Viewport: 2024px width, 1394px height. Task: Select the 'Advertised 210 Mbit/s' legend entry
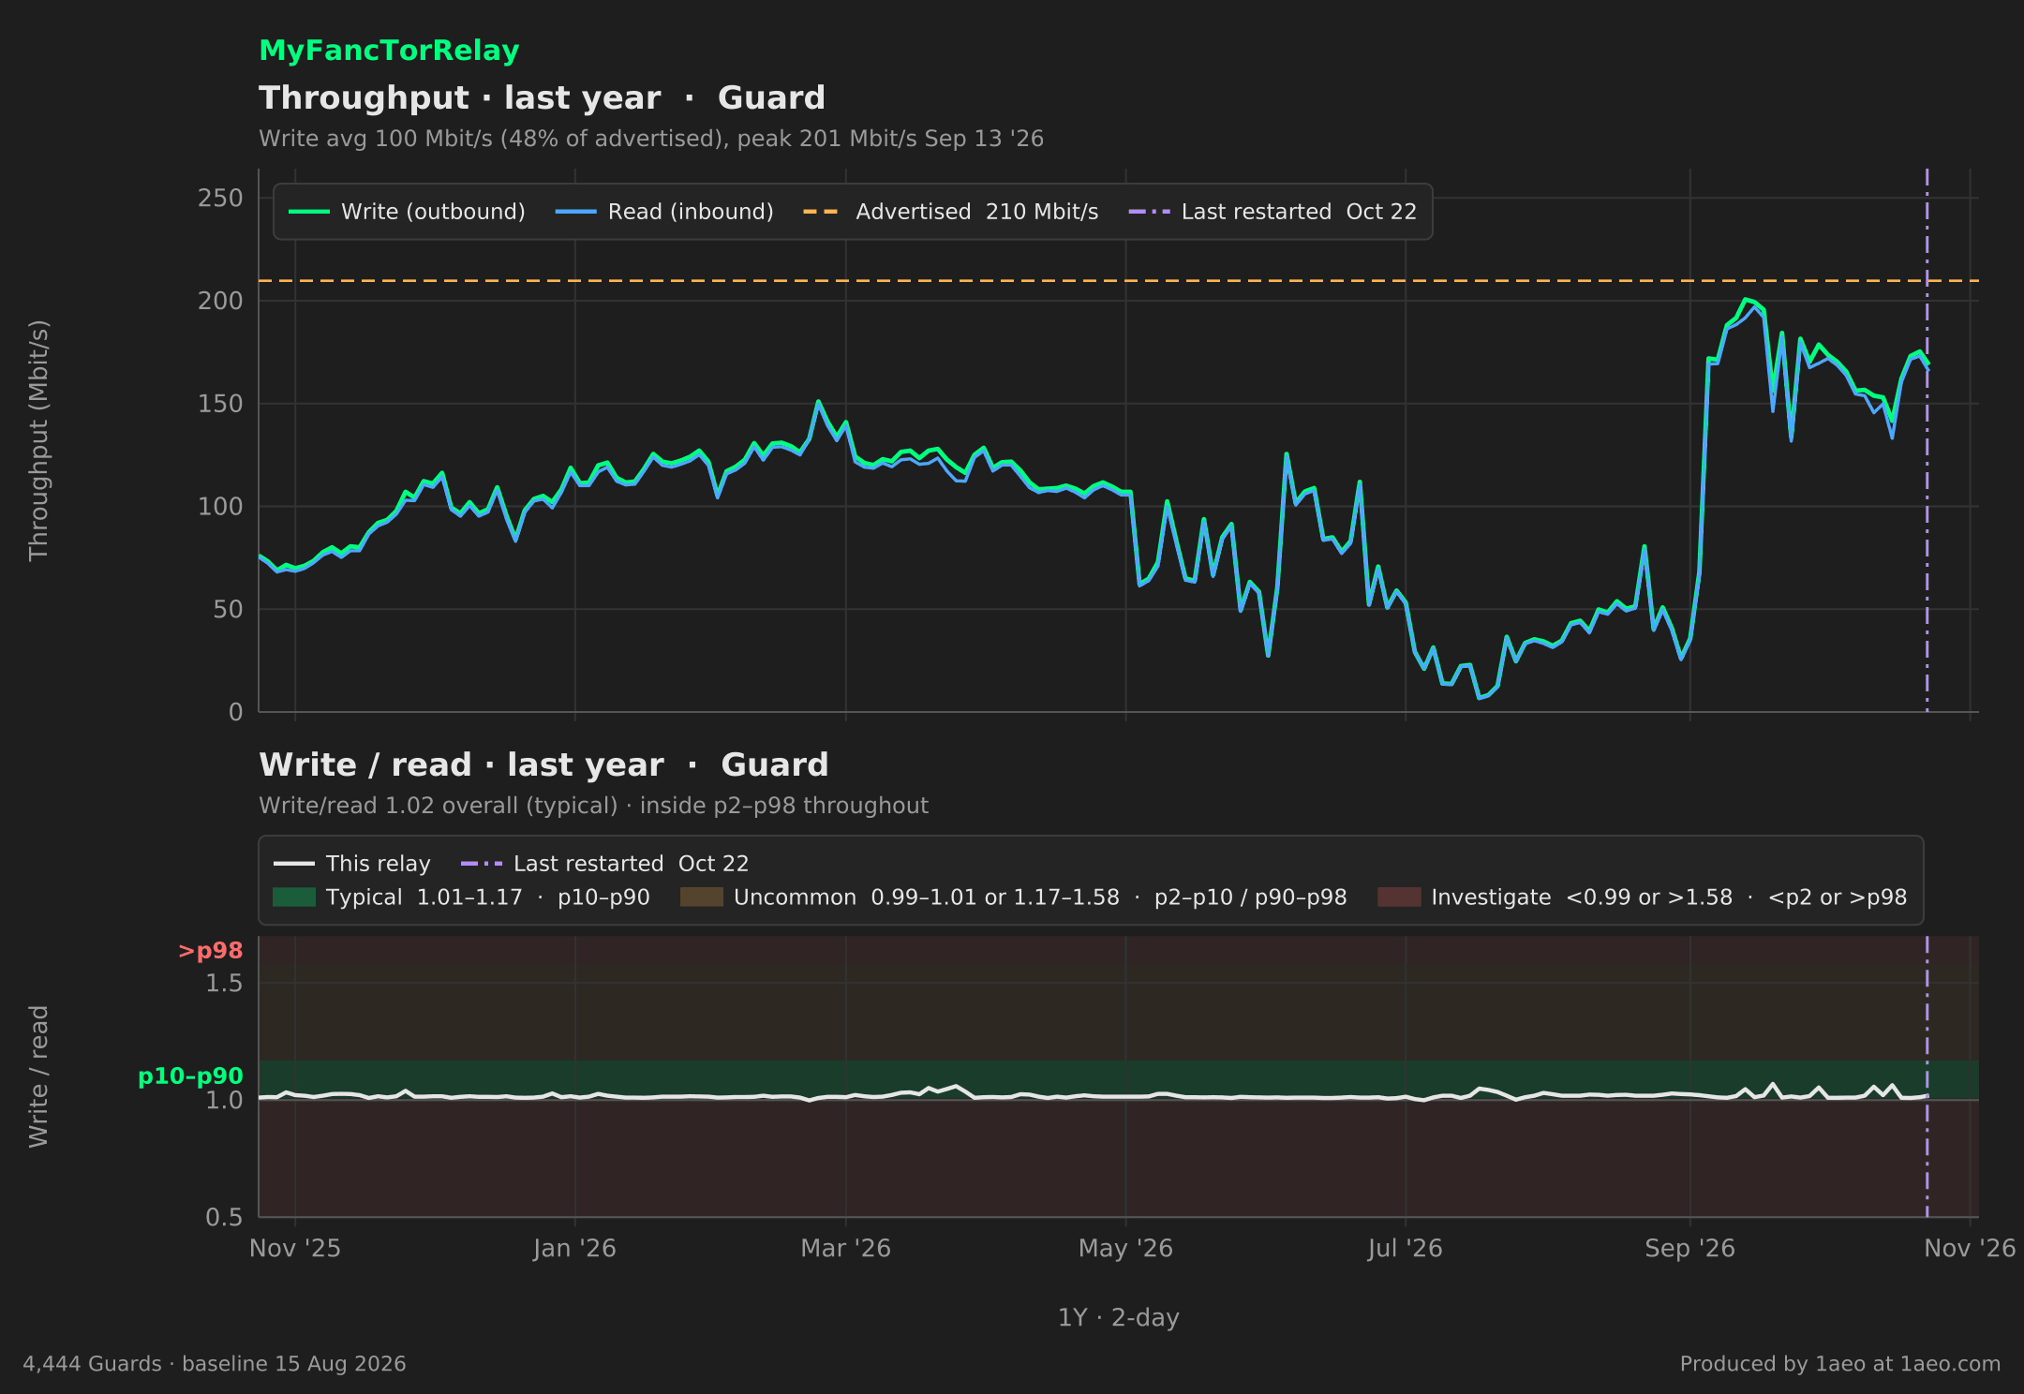click(951, 212)
